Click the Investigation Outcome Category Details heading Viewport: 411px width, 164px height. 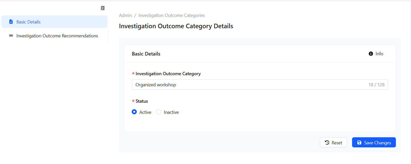pyautogui.click(x=176, y=26)
